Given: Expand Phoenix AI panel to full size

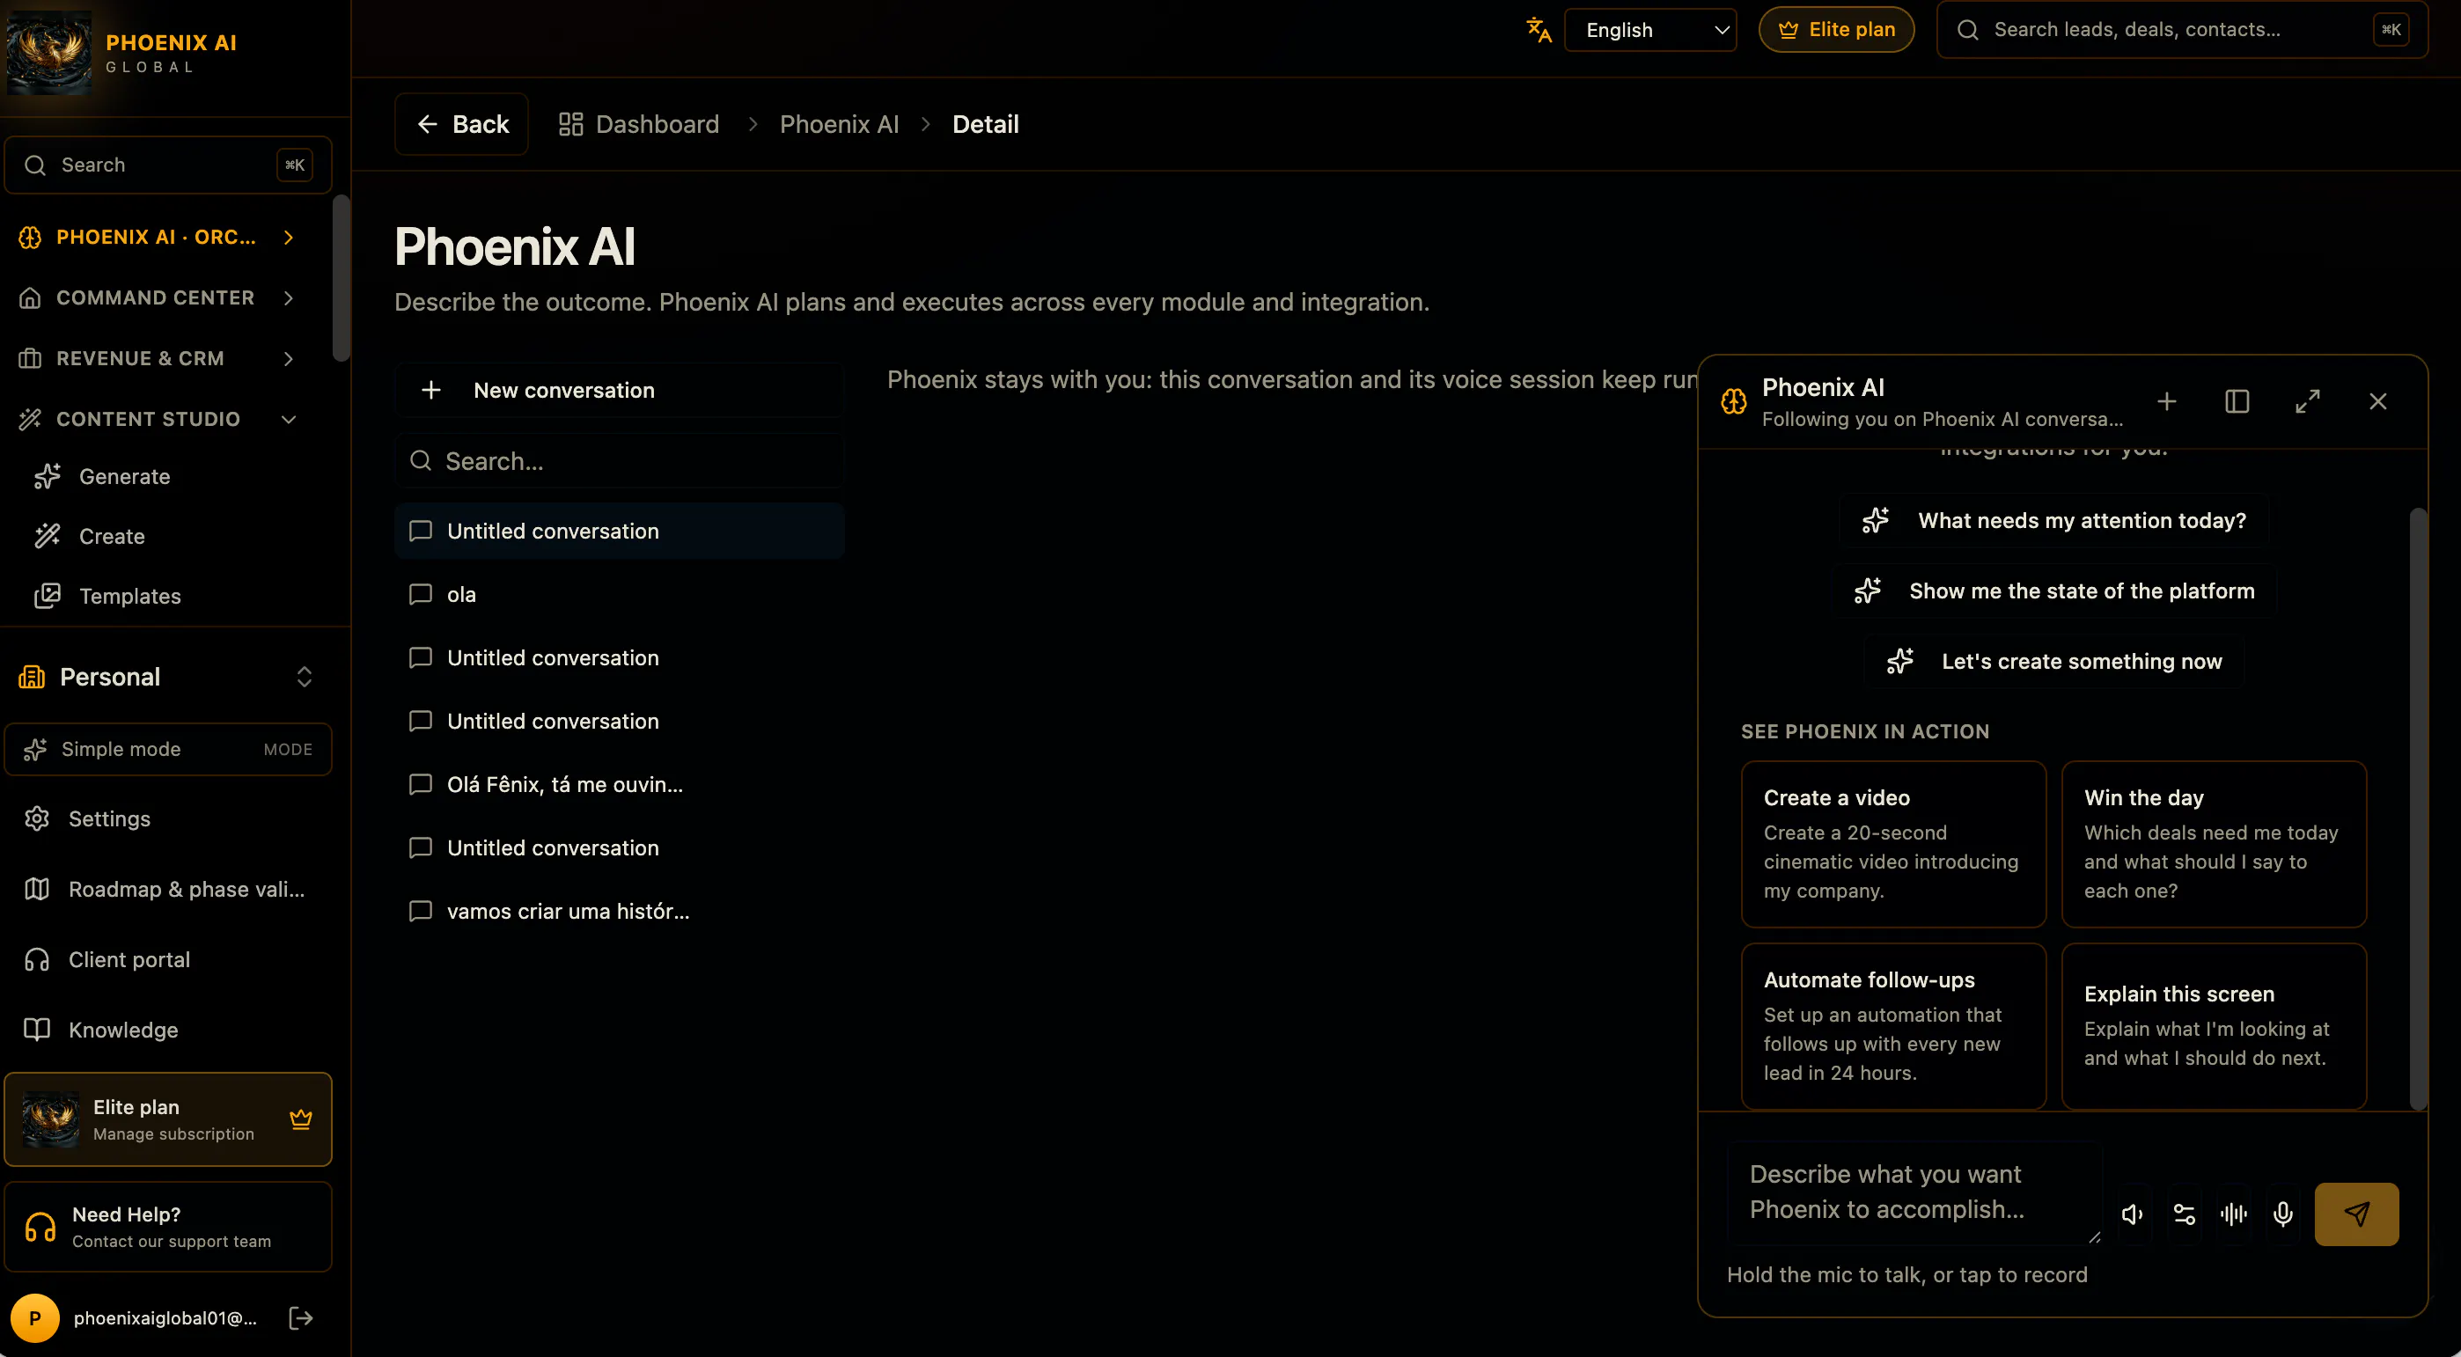Looking at the screenshot, I should (x=2307, y=401).
